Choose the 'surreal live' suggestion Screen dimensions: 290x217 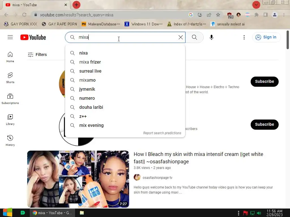click(125, 71)
